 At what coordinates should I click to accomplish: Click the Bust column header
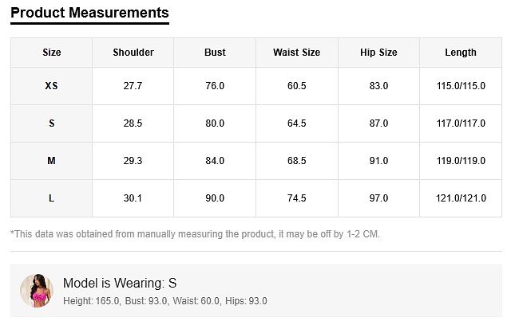(215, 53)
